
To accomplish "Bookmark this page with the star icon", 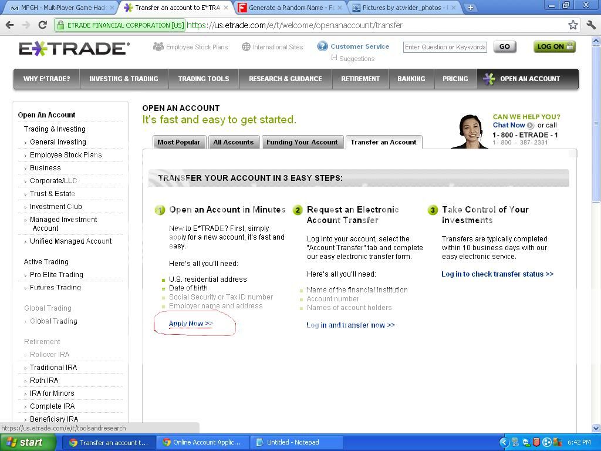I will pyautogui.click(x=573, y=25).
